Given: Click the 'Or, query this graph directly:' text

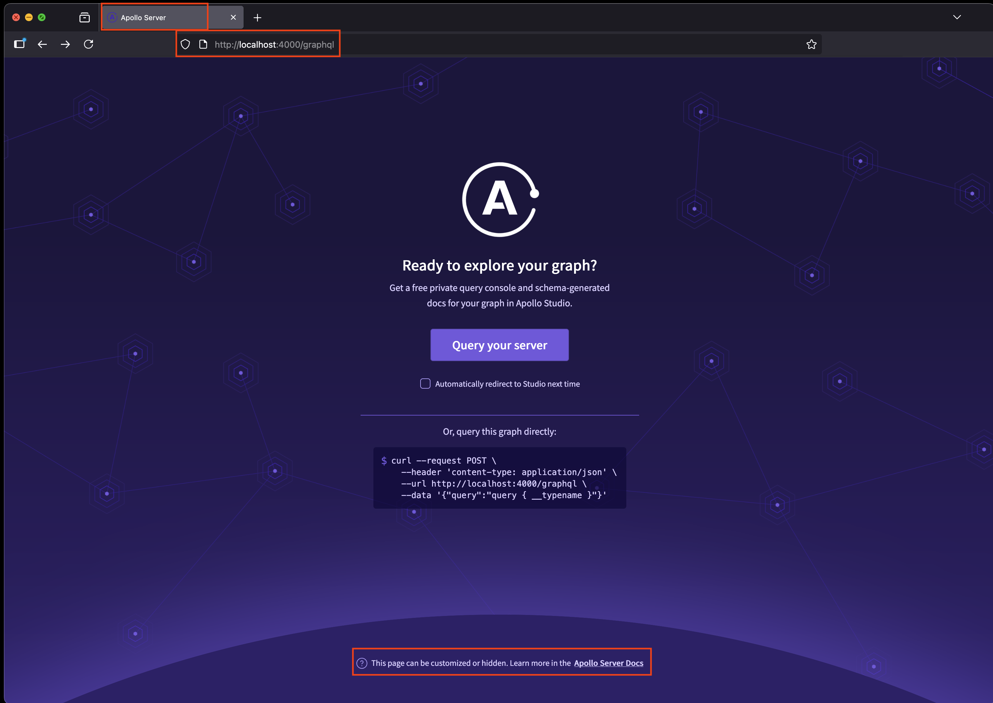Looking at the screenshot, I should pyautogui.click(x=499, y=431).
